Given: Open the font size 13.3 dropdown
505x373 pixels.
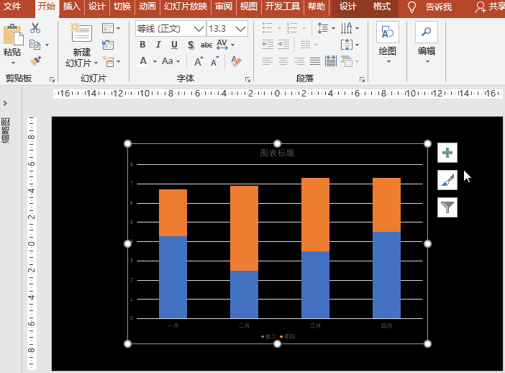Looking at the screenshot, I should (x=240, y=29).
